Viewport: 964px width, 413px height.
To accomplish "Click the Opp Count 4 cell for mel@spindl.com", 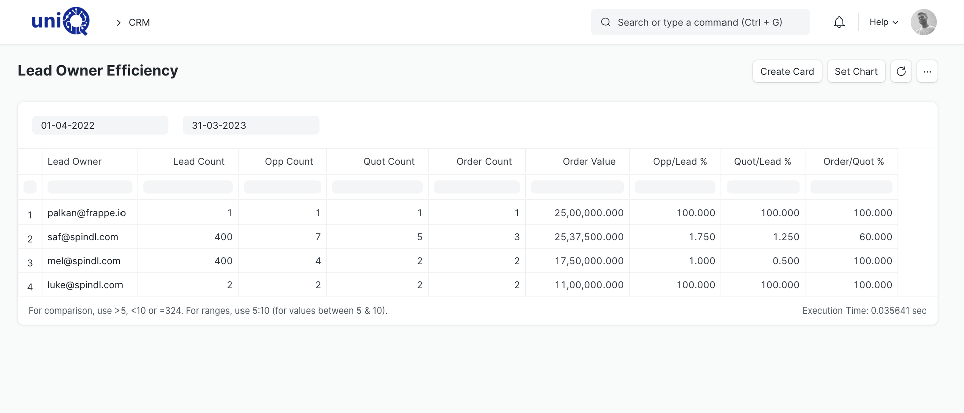I will click(283, 261).
